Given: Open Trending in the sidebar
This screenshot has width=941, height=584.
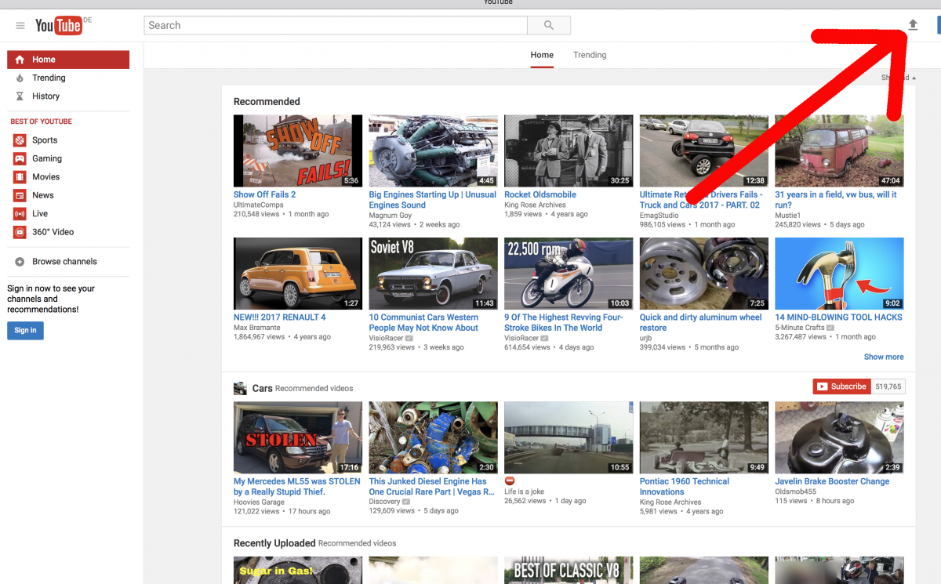Looking at the screenshot, I should tap(49, 78).
